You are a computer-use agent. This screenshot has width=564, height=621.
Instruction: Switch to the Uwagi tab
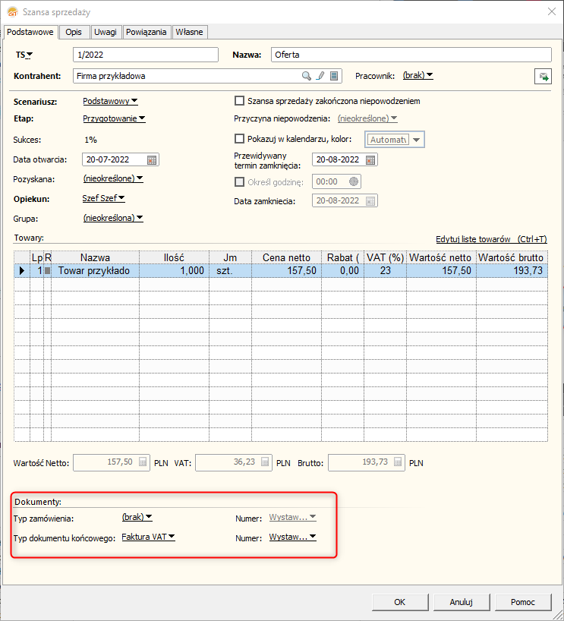tap(106, 32)
